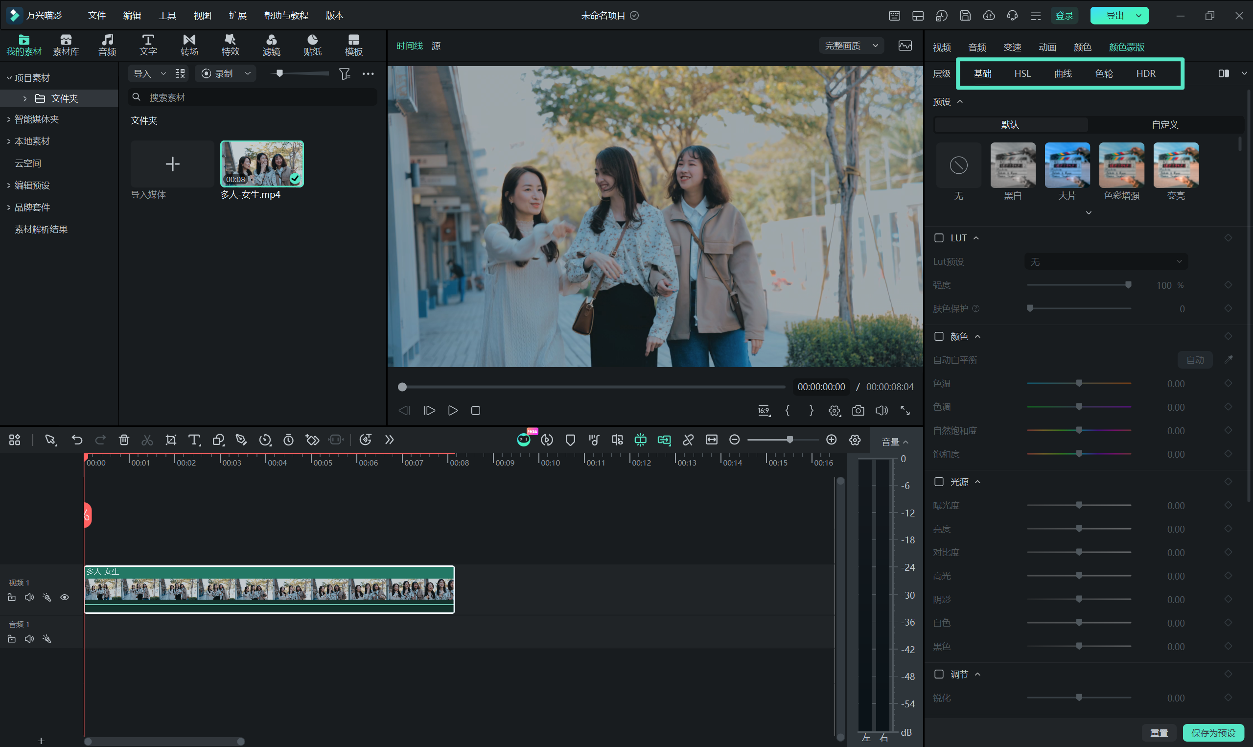Viewport: 1253px width, 747px height.
Task: Enable the LUT checkbox
Action: point(939,237)
